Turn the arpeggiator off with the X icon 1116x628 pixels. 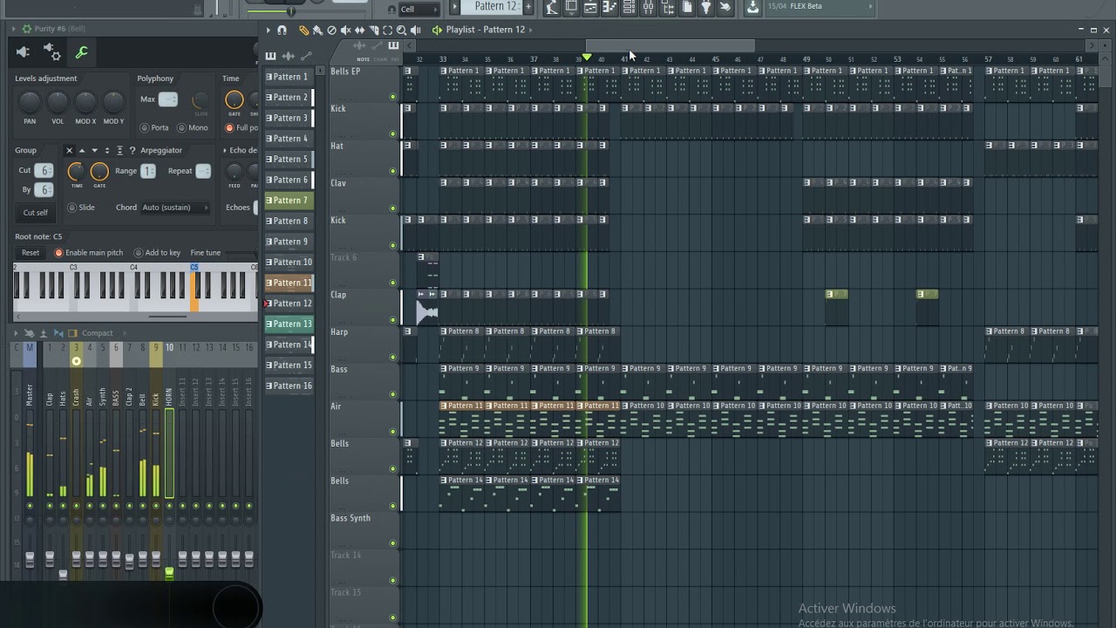coord(69,150)
